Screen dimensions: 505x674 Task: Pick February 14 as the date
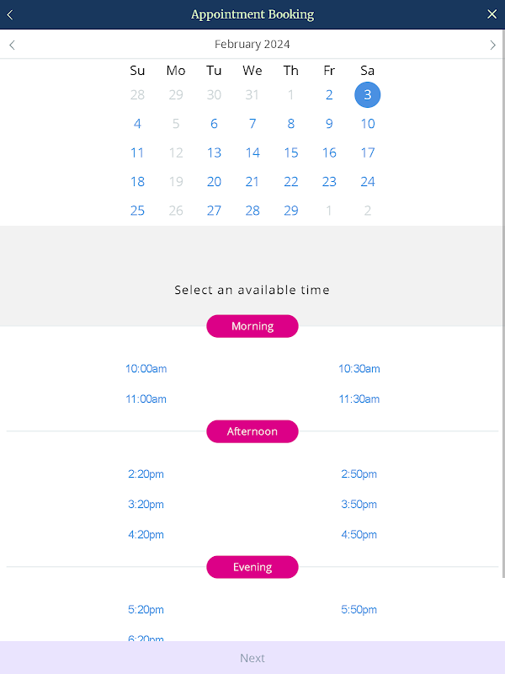point(252,152)
